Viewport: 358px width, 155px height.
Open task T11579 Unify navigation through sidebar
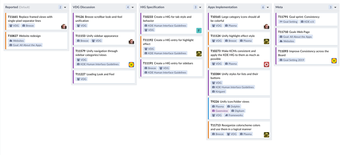tap(96, 53)
